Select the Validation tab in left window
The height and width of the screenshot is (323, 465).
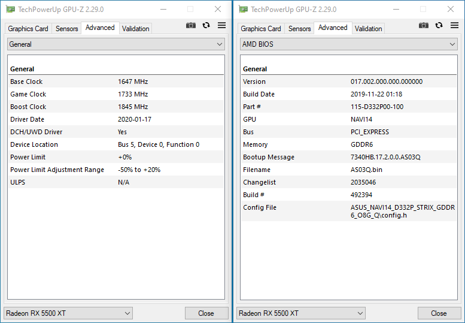tap(135, 29)
